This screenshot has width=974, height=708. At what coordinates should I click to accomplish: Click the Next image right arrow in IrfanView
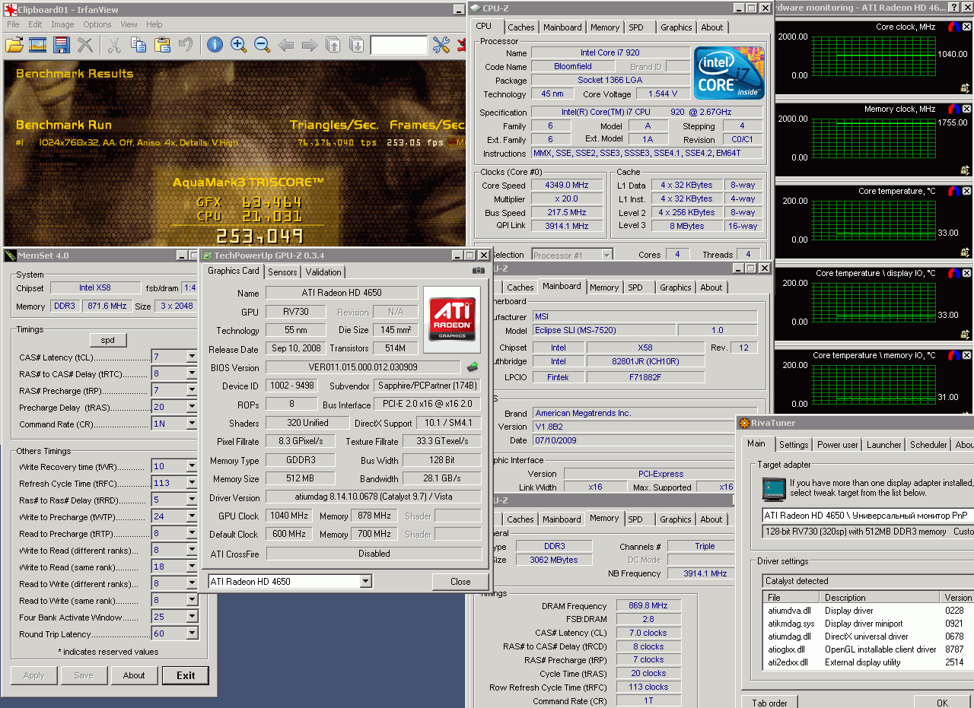pyautogui.click(x=309, y=45)
